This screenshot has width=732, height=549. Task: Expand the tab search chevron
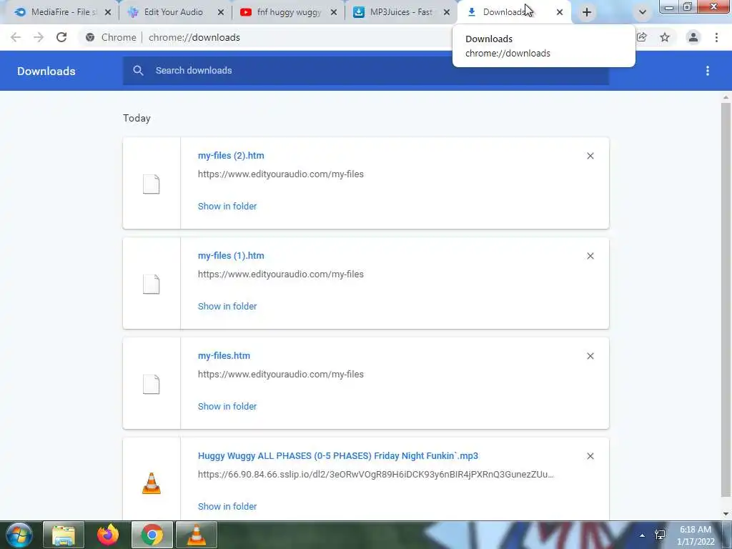point(643,12)
